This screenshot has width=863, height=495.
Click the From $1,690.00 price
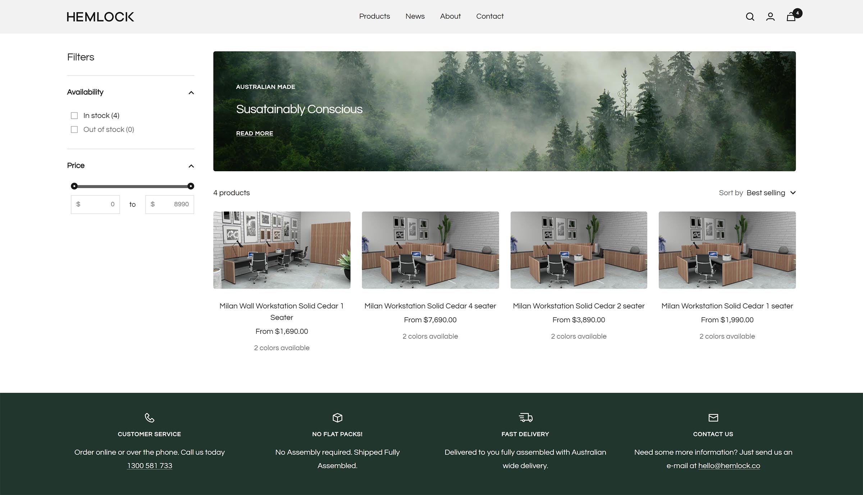[282, 331]
